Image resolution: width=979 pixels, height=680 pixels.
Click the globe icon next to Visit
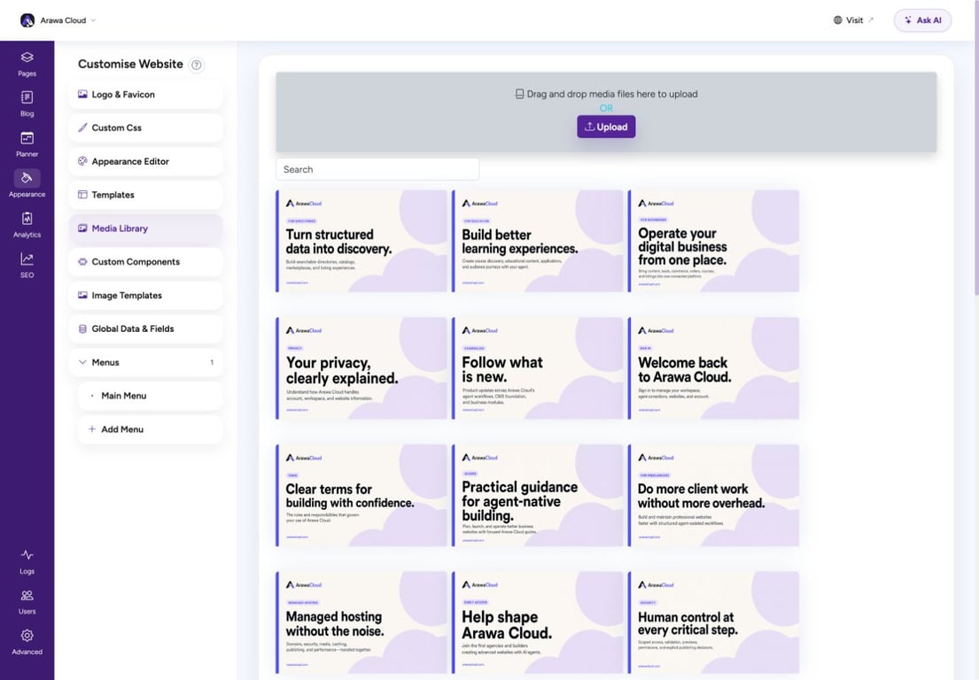point(838,20)
